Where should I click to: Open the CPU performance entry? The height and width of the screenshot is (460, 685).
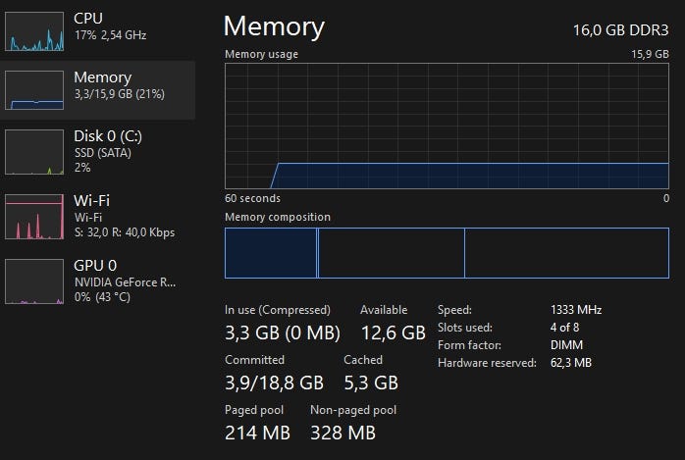108,27
